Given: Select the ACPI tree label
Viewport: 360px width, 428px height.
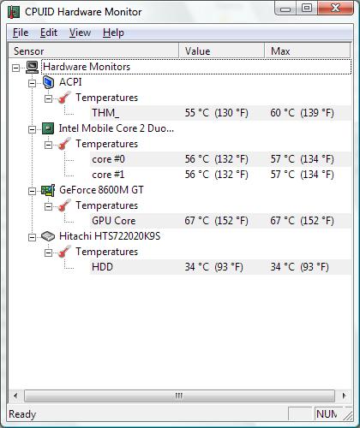Looking at the screenshot, I should point(70,82).
